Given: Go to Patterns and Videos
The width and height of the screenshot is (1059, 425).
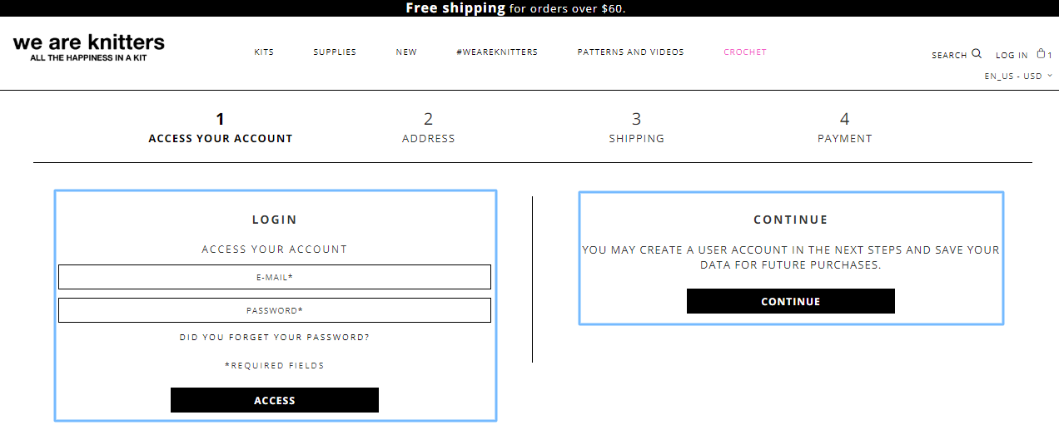Looking at the screenshot, I should tap(630, 52).
